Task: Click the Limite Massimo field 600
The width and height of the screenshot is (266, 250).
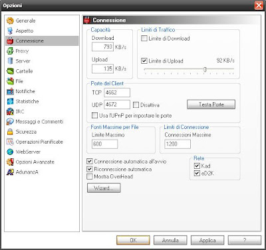Action: coord(104,144)
